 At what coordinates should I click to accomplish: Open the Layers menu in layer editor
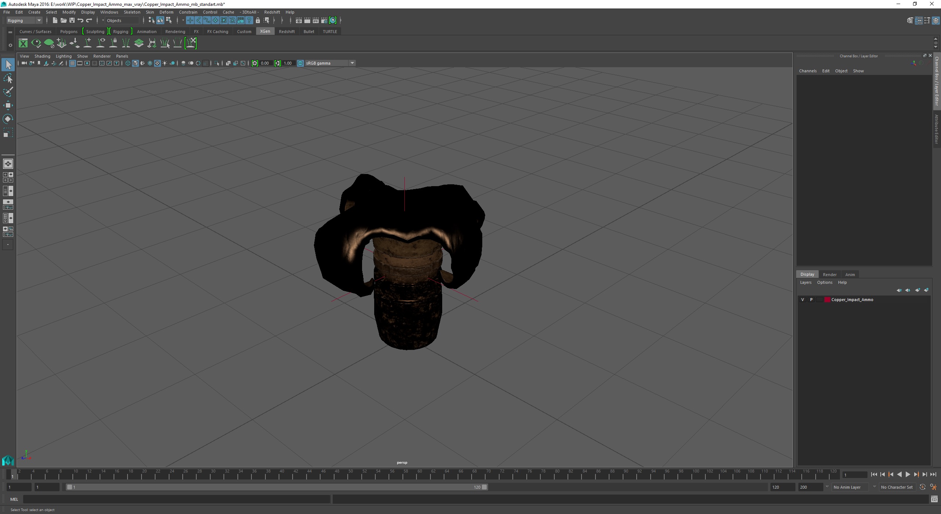[805, 283]
